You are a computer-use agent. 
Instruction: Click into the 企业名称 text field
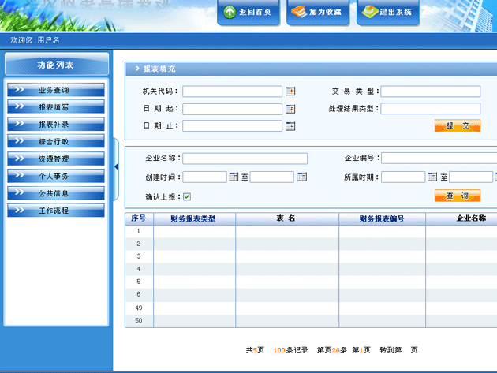pyautogui.click(x=245, y=159)
